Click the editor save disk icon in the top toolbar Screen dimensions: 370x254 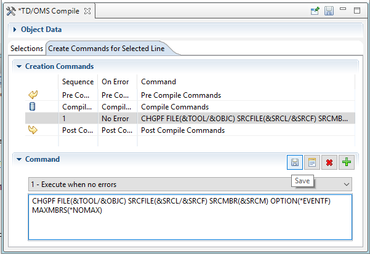pyautogui.click(x=329, y=10)
